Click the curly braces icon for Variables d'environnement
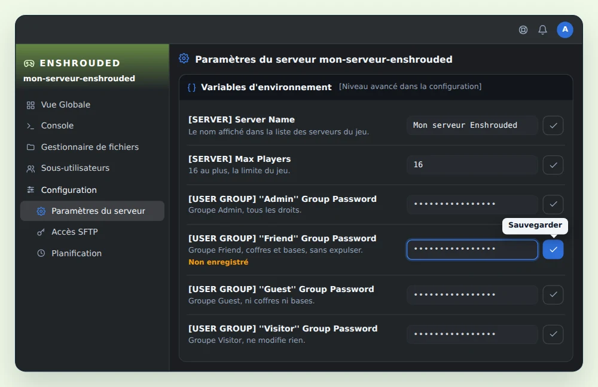 click(192, 88)
